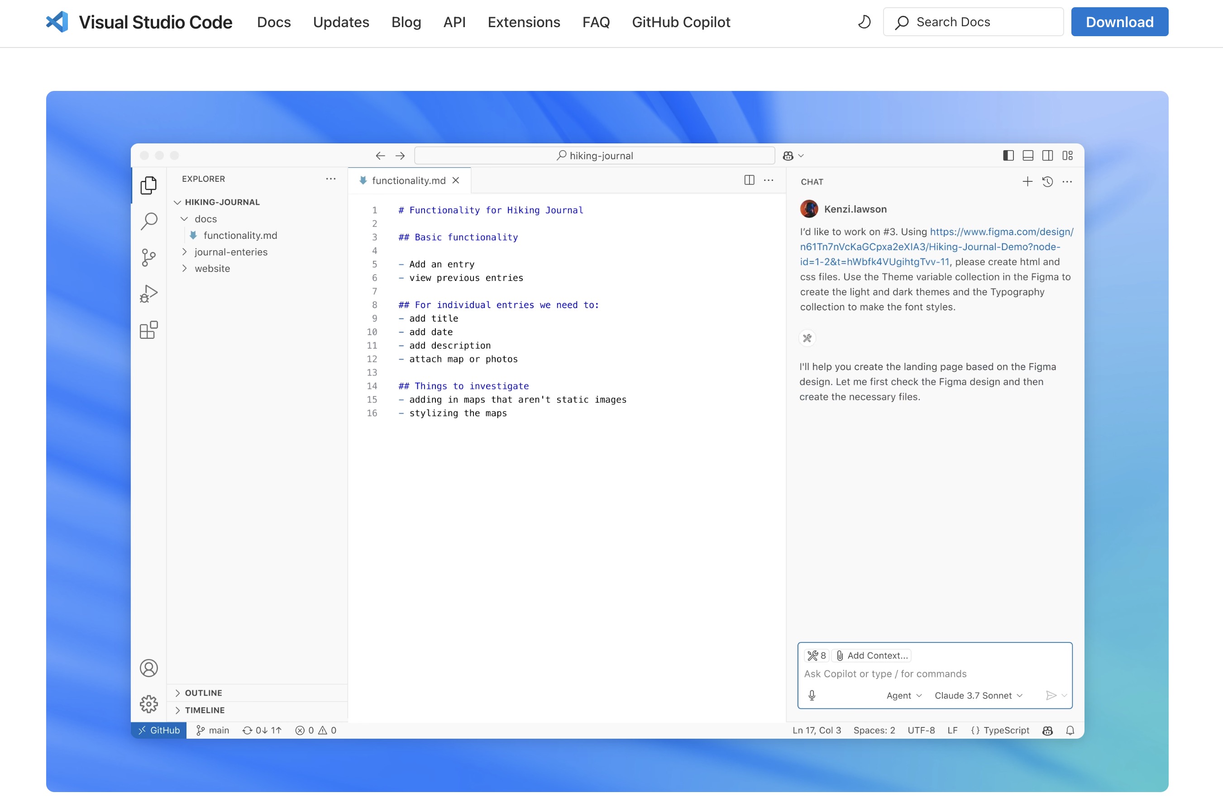This screenshot has width=1223, height=807.
Task: Open Source Control branch icon in activity bar
Action: point(149,257)
